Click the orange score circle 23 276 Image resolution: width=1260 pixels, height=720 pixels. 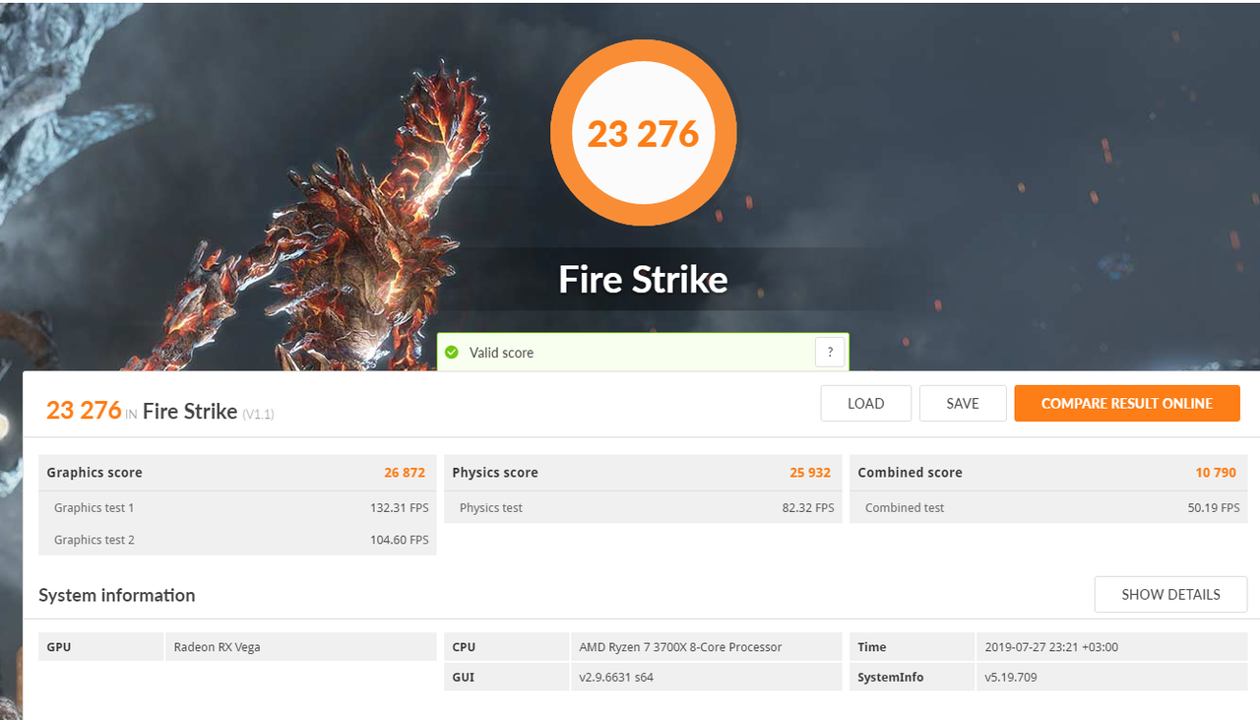(x=644, y=133)
